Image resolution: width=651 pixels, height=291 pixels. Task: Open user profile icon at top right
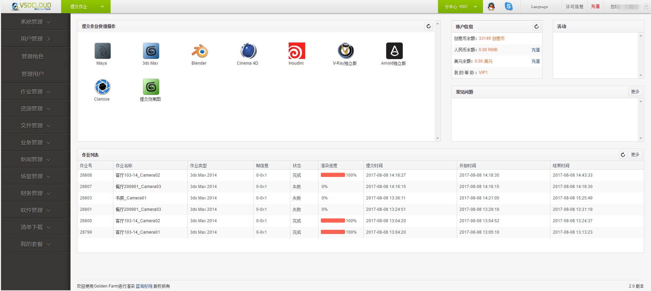click(646, 7)
